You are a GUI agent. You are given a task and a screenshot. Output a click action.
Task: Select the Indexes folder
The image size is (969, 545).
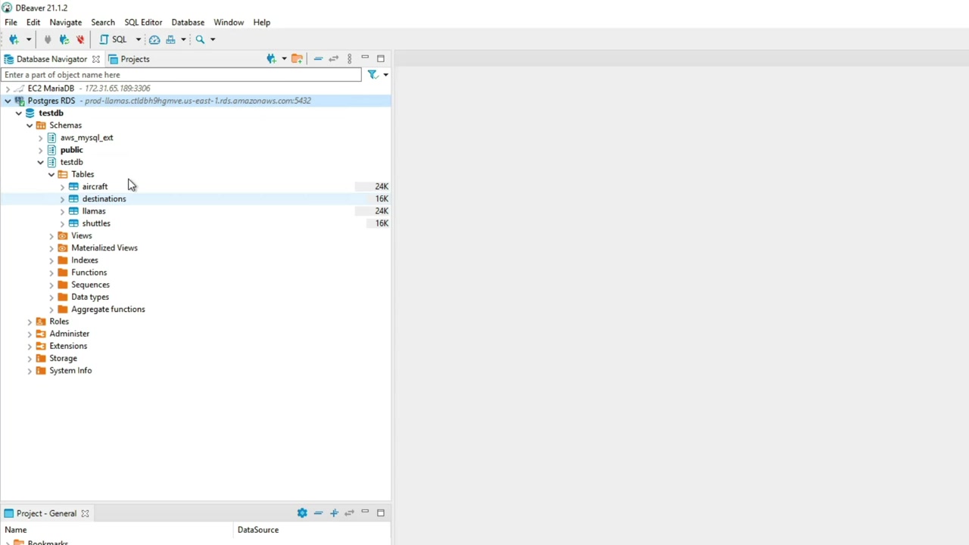(x=84, y=260)
